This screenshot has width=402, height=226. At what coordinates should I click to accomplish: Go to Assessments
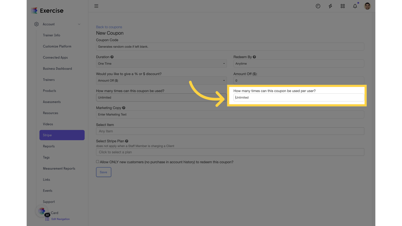pyautogui.click(x=52, y=102)
